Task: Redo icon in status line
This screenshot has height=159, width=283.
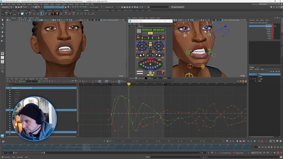Action: point(27,7)
